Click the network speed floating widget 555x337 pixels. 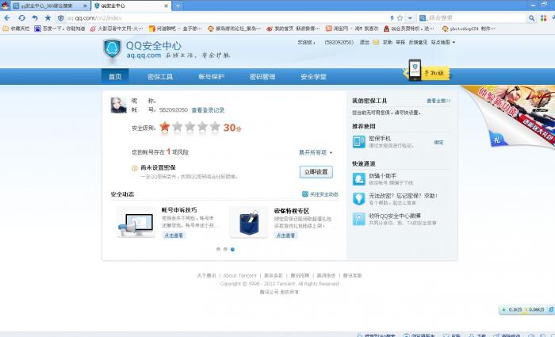point(526,309)
